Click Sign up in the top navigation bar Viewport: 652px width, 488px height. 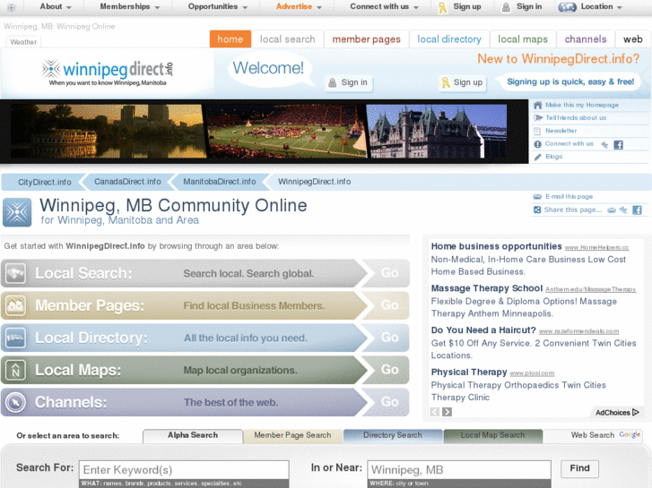pos(460,6)
